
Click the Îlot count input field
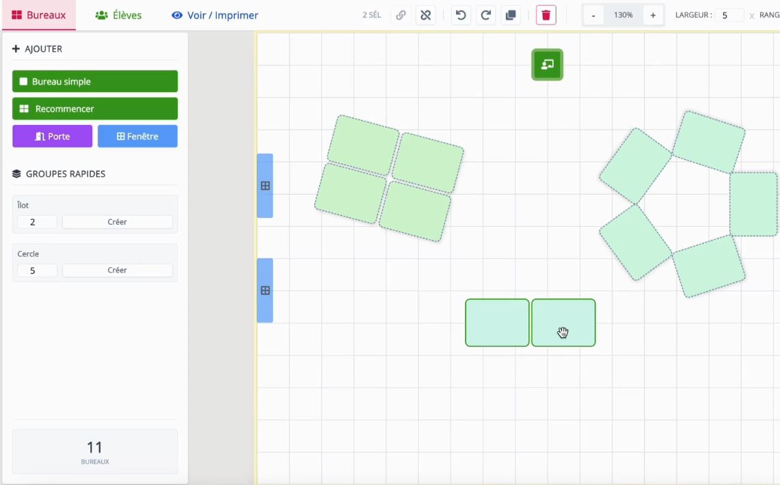(x=37, y=222)
